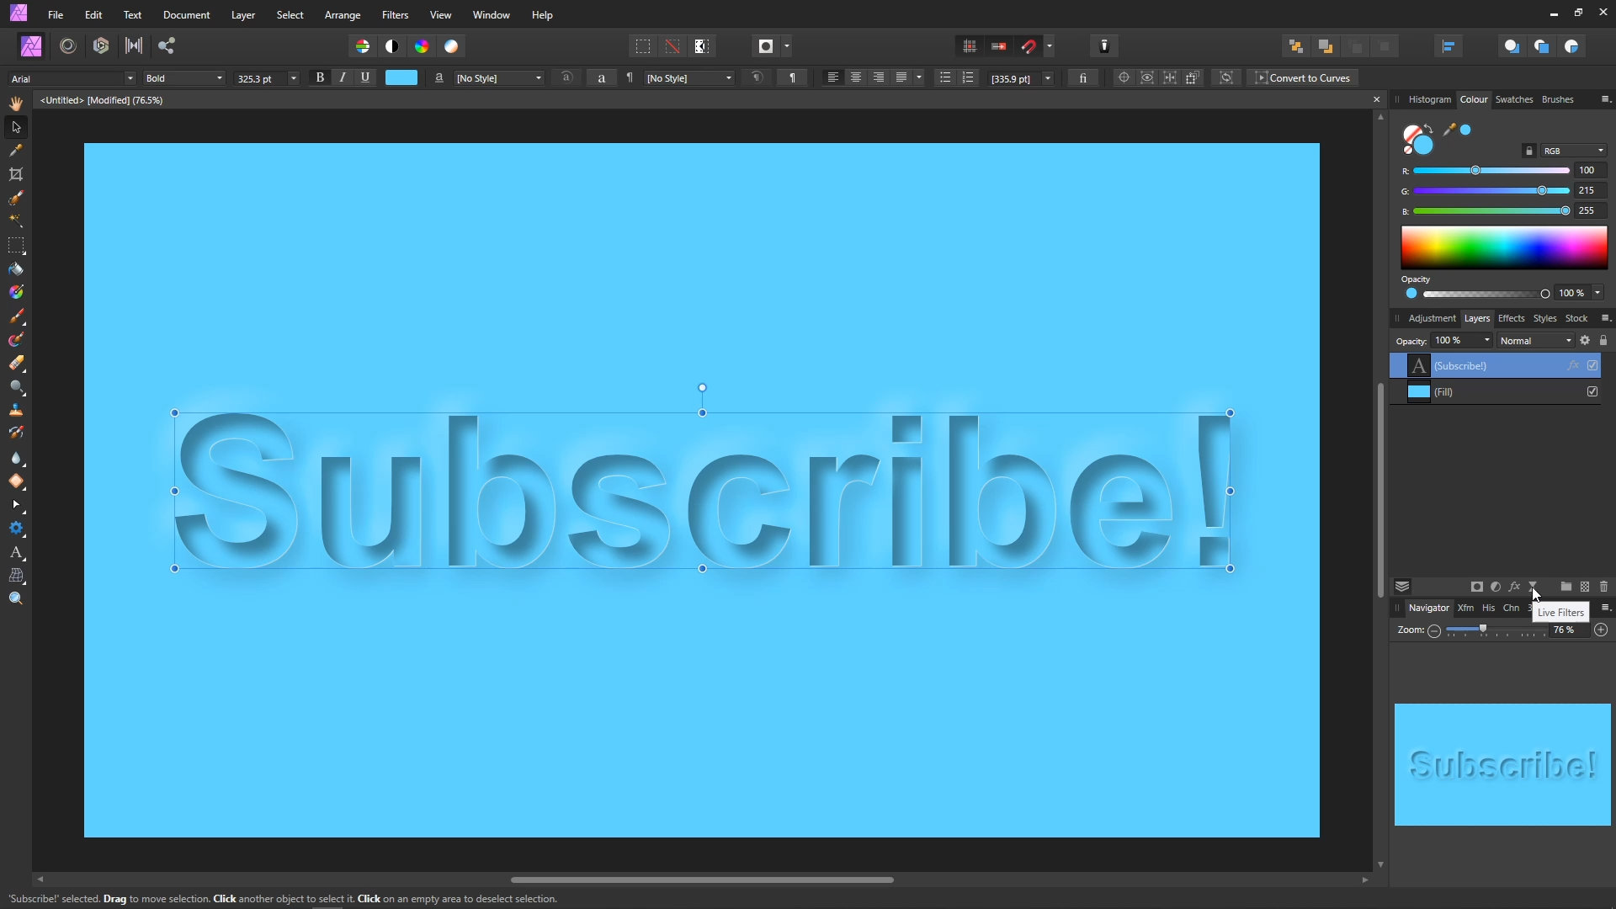The image size is (1616, 909).
Task: Select the Flood Fill bucket tool
Action: (16, 269)
